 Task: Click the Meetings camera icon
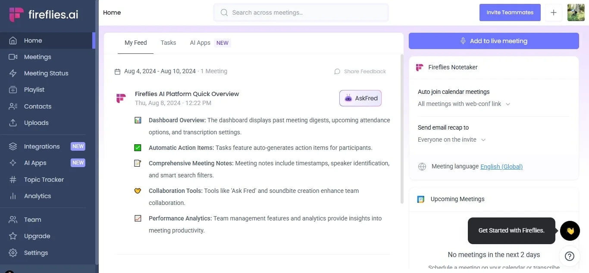click(13, 57)
